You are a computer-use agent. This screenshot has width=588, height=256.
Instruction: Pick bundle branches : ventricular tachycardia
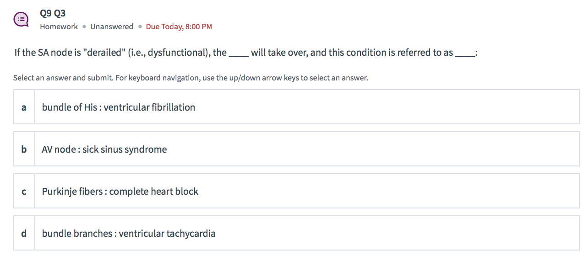(129, 234)
